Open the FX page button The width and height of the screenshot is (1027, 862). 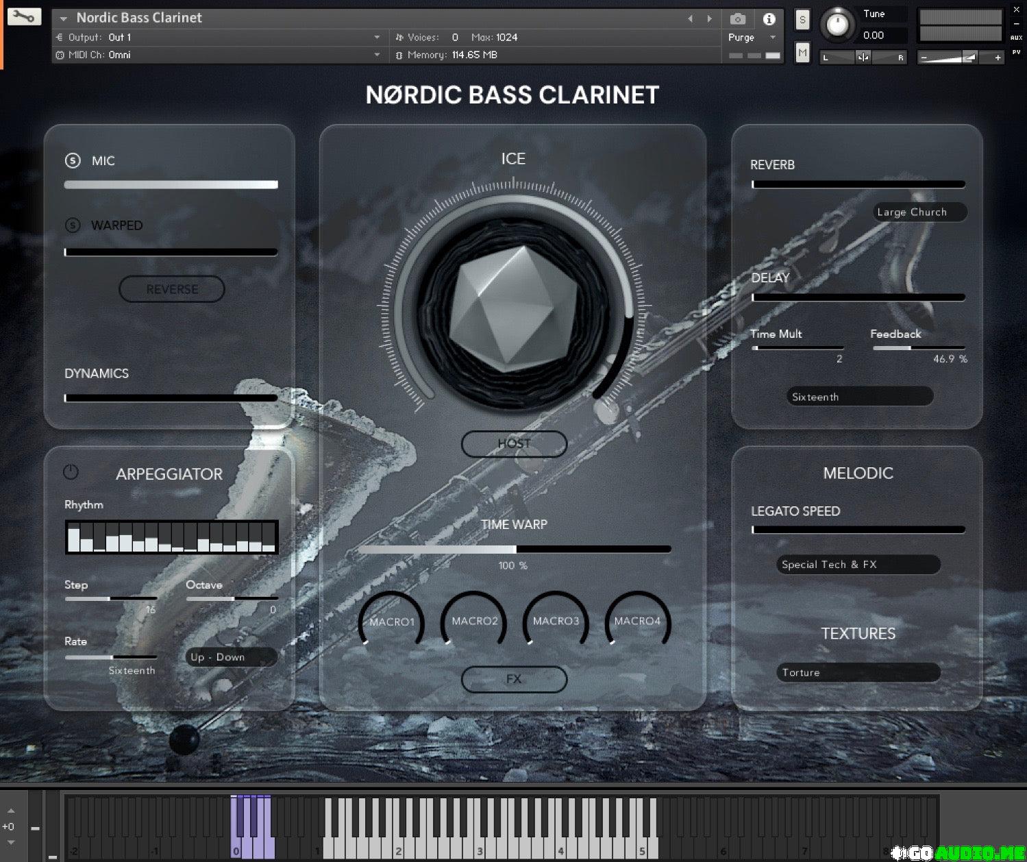[514, 679]
